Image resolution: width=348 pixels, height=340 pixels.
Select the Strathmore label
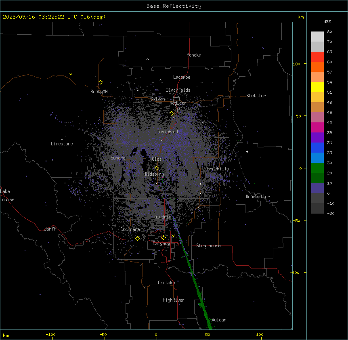208,246
